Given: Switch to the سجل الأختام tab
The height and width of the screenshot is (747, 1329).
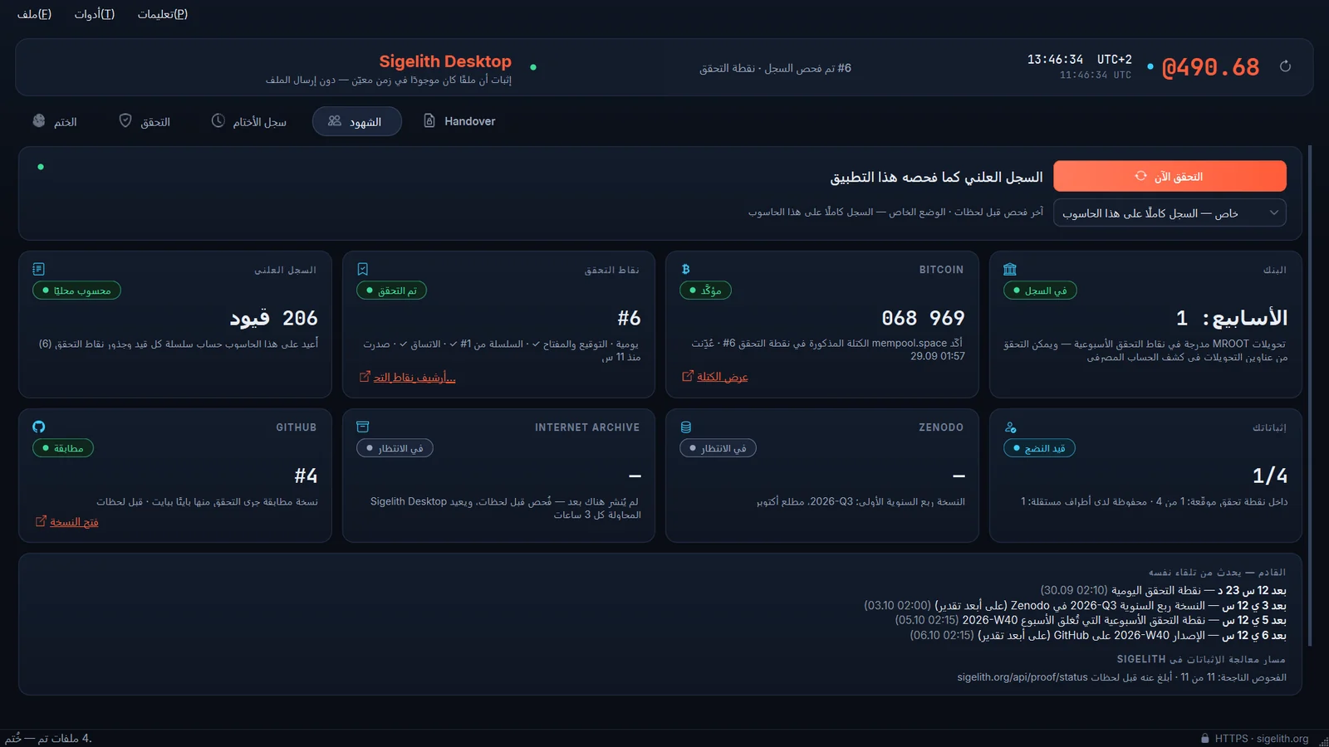Looking at the screenshot, I should (249, 121).
